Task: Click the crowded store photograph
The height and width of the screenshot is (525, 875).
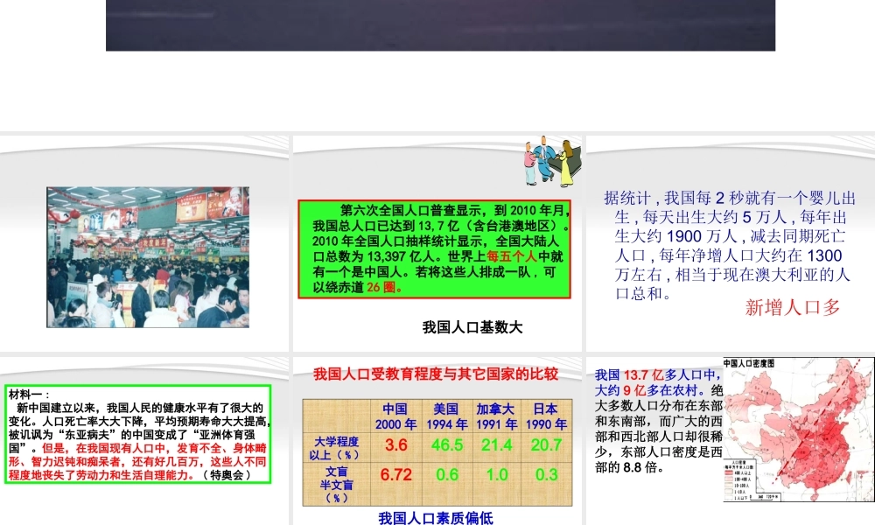Action: [x=148, y=257]
